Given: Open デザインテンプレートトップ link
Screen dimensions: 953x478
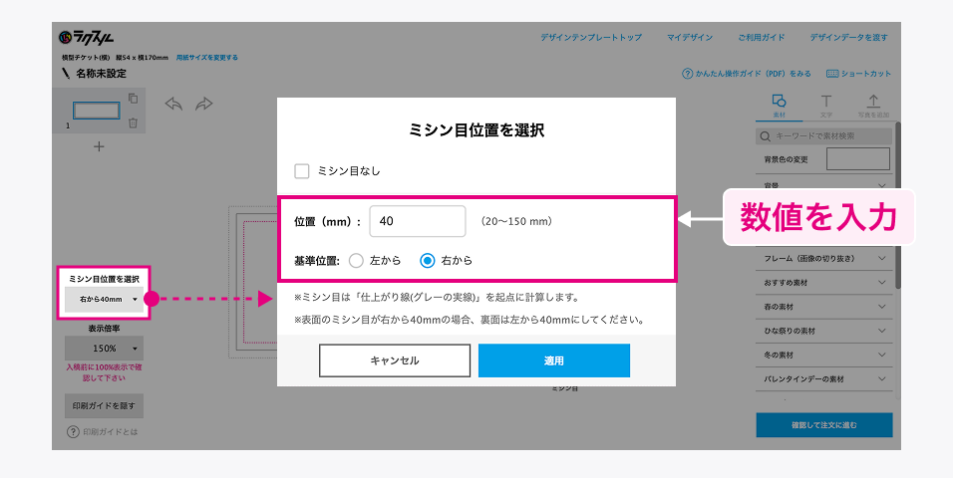Looking at the screenshot, I should (591, 38).
